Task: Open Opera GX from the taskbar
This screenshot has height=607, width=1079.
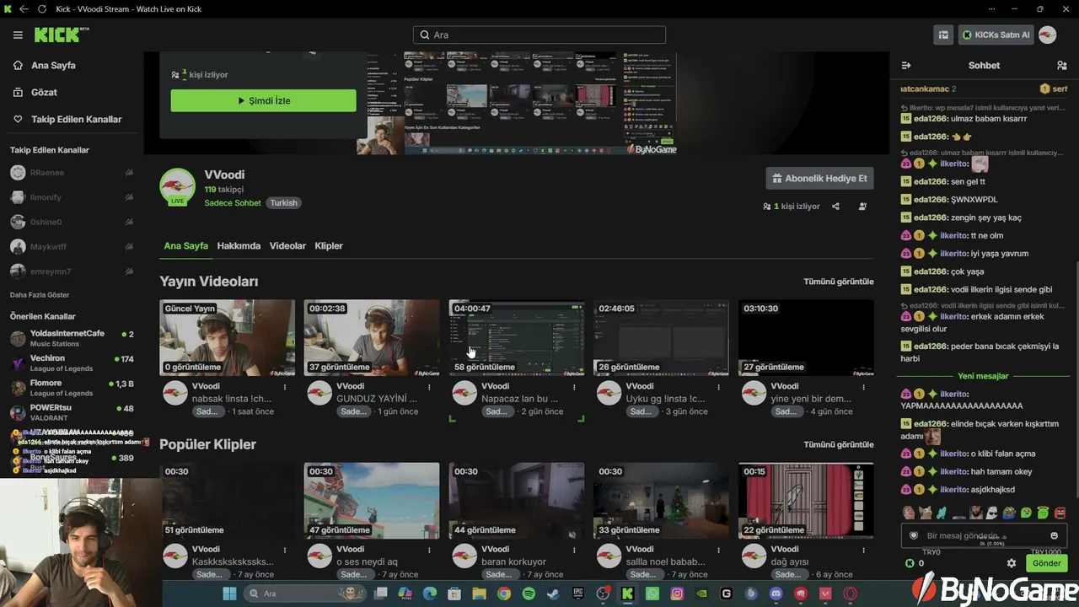Action: tap(851, 594)
